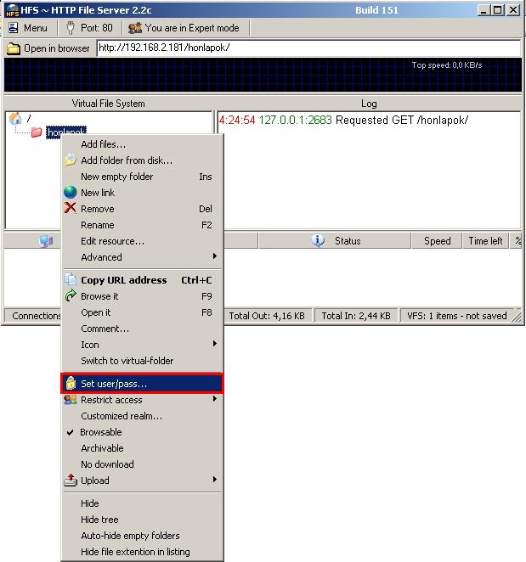Click the info icon beside Status column
526x562 pixels.
point(318,240)
